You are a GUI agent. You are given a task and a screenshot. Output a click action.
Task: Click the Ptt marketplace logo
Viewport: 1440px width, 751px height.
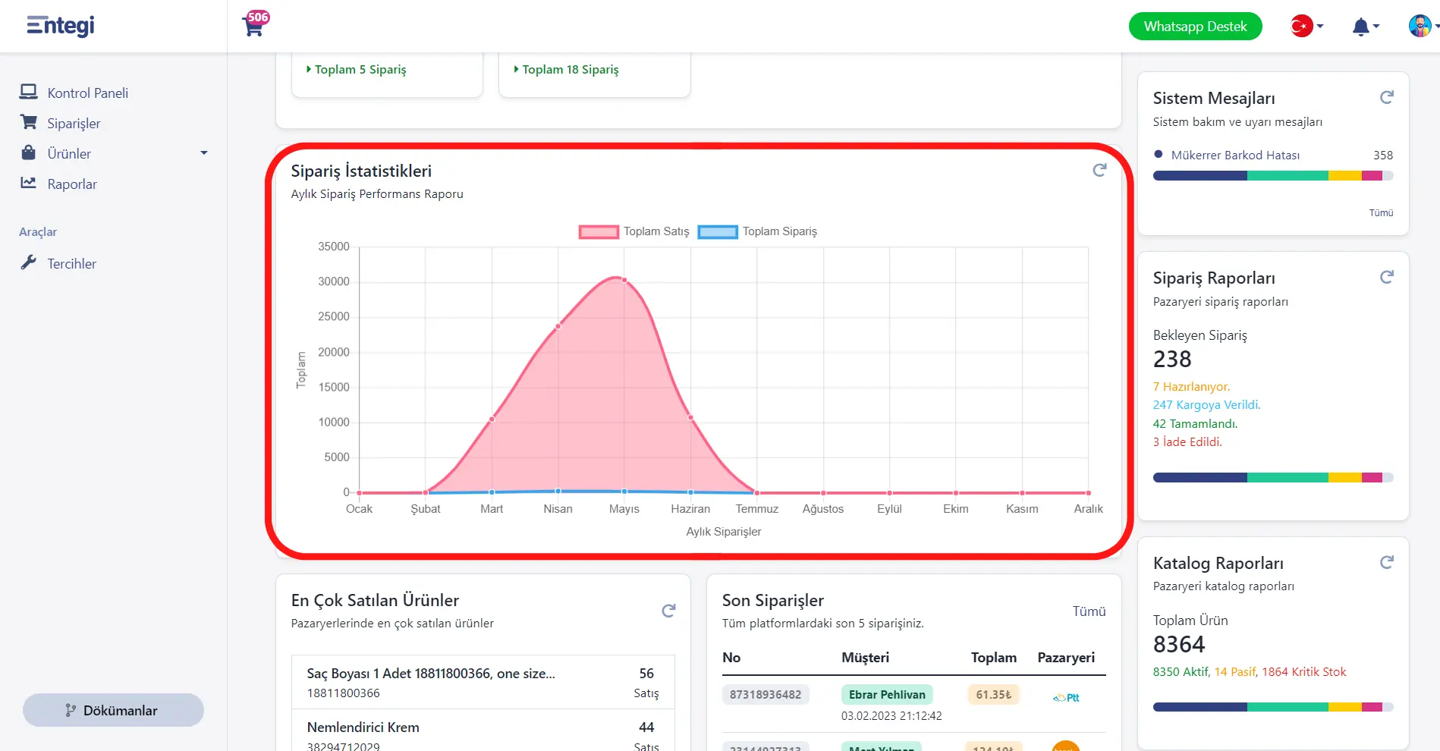(1066, 698)
